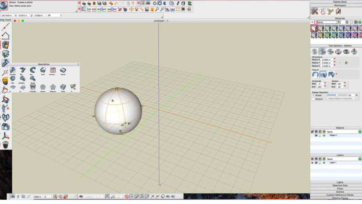Click the Radius X input field
This screenshot has height=204, width=362.
(326, 60)
